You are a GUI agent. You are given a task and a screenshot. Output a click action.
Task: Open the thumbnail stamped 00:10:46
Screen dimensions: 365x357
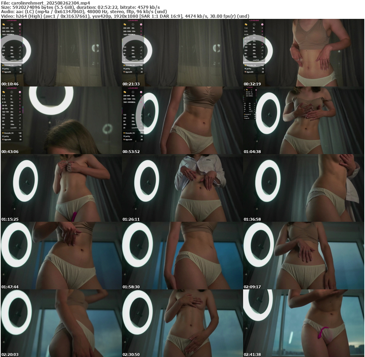point(61,53)
